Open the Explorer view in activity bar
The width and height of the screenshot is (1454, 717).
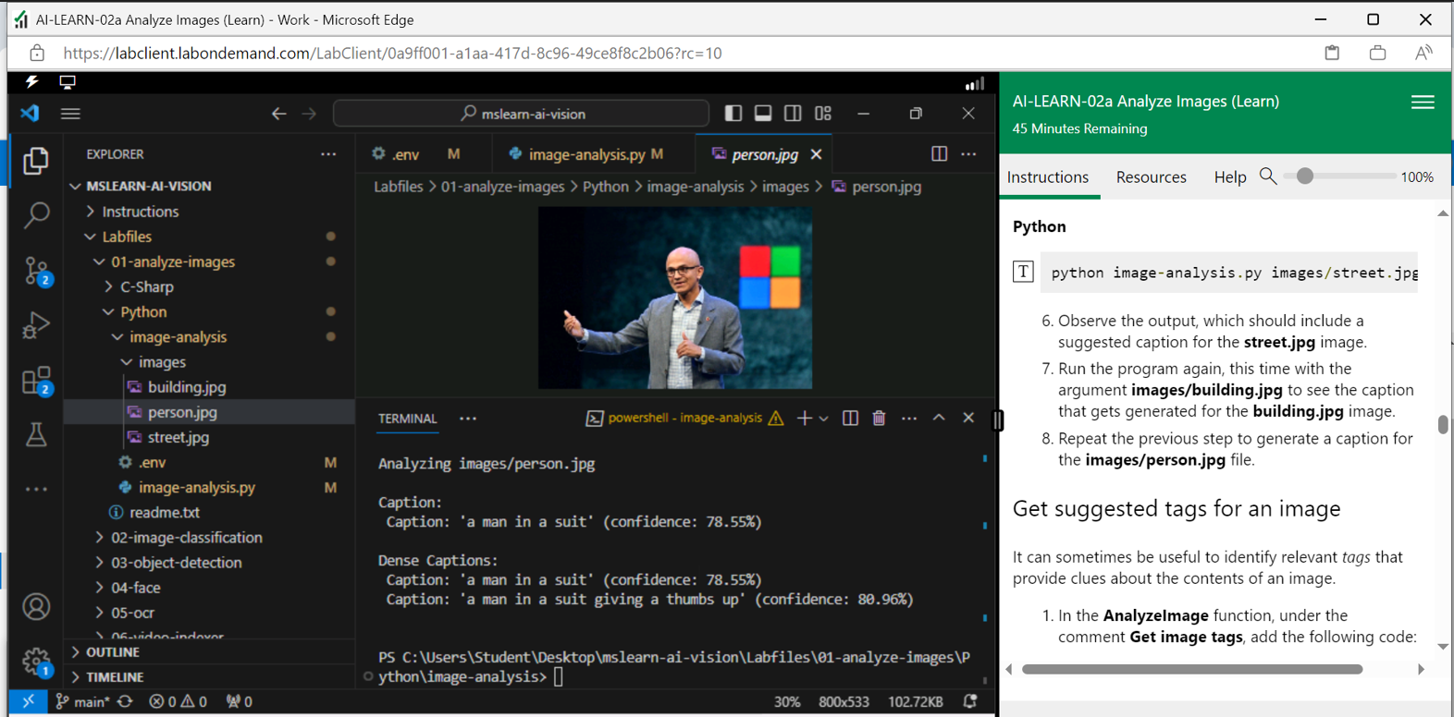36,161
